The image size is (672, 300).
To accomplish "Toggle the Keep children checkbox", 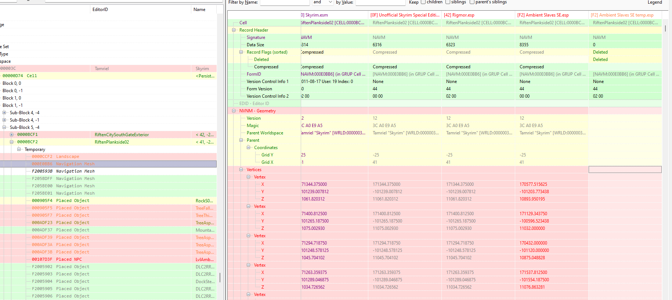I will coord(423,2).
